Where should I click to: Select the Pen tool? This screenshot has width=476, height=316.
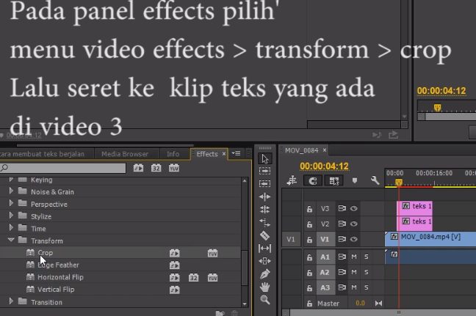tap(264, 274)
